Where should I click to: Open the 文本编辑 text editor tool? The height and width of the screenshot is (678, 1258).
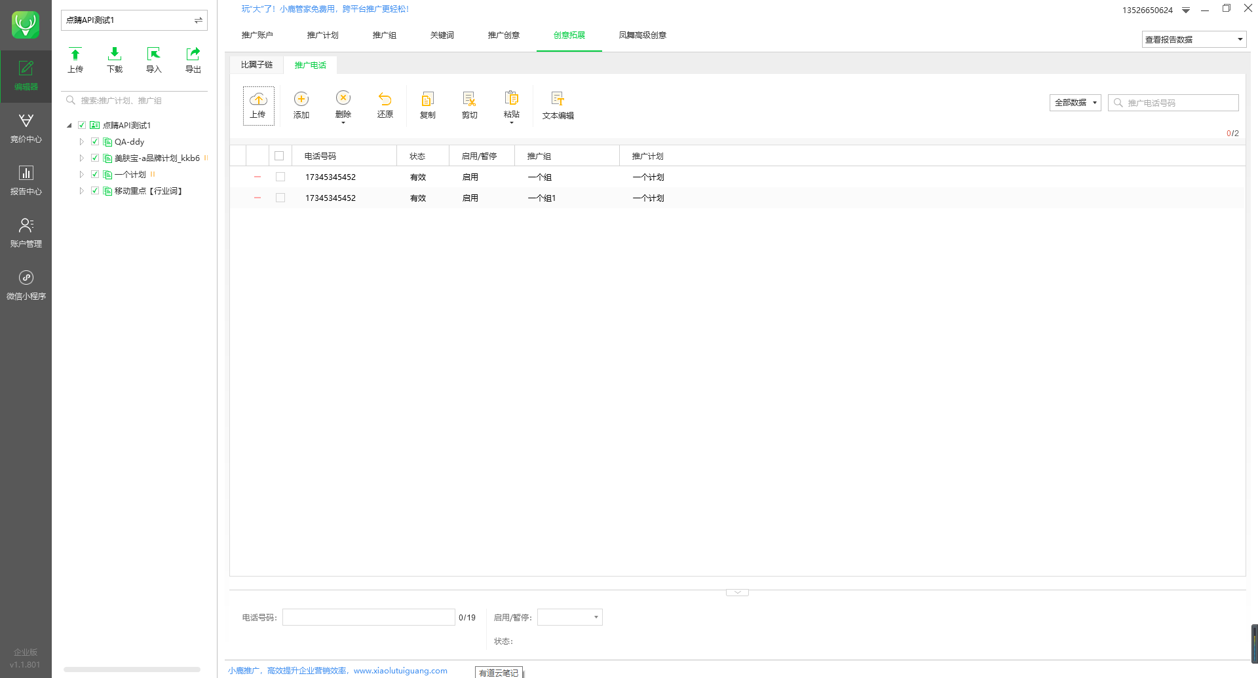coord(558,105)
